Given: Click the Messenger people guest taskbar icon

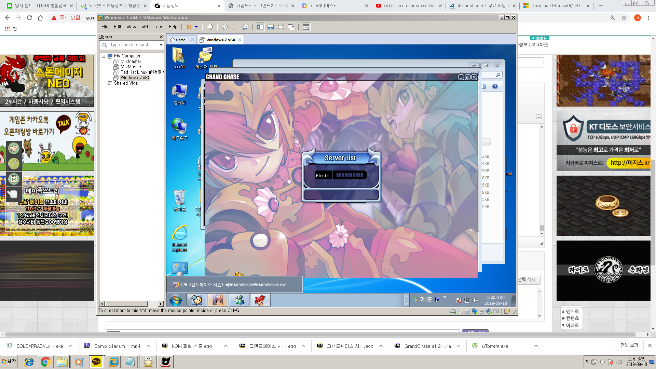Looking at the screenshot, I should [239, 300].
